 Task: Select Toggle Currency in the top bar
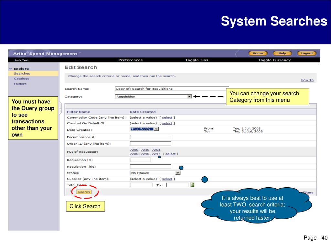[274, 60]
